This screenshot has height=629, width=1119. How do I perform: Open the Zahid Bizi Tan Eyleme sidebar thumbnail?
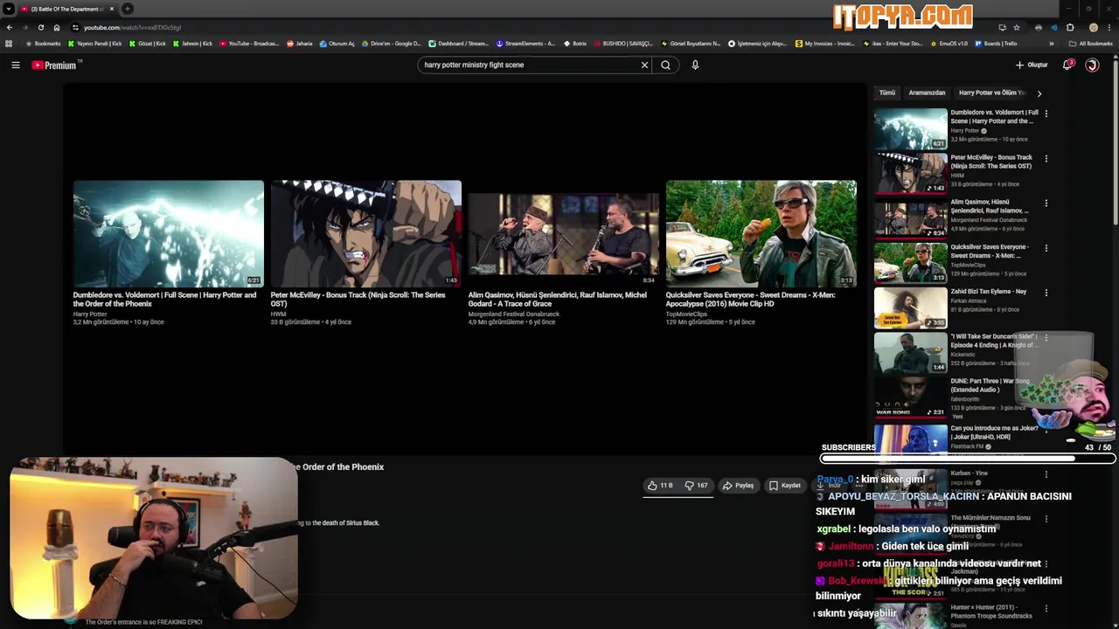pos(910,308)
